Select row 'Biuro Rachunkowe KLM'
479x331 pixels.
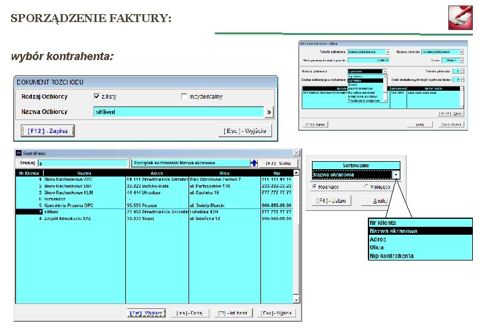coord(154,192)
